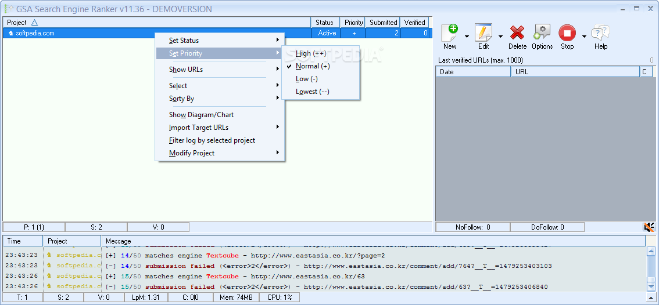Click the log scrollbar up arrow
This screenshot has height=305, width=659.
click(x=651, y=252)
